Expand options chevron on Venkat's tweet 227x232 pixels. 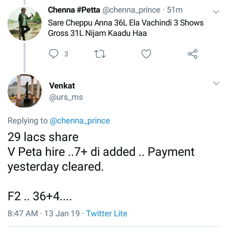tap(216, 83)
